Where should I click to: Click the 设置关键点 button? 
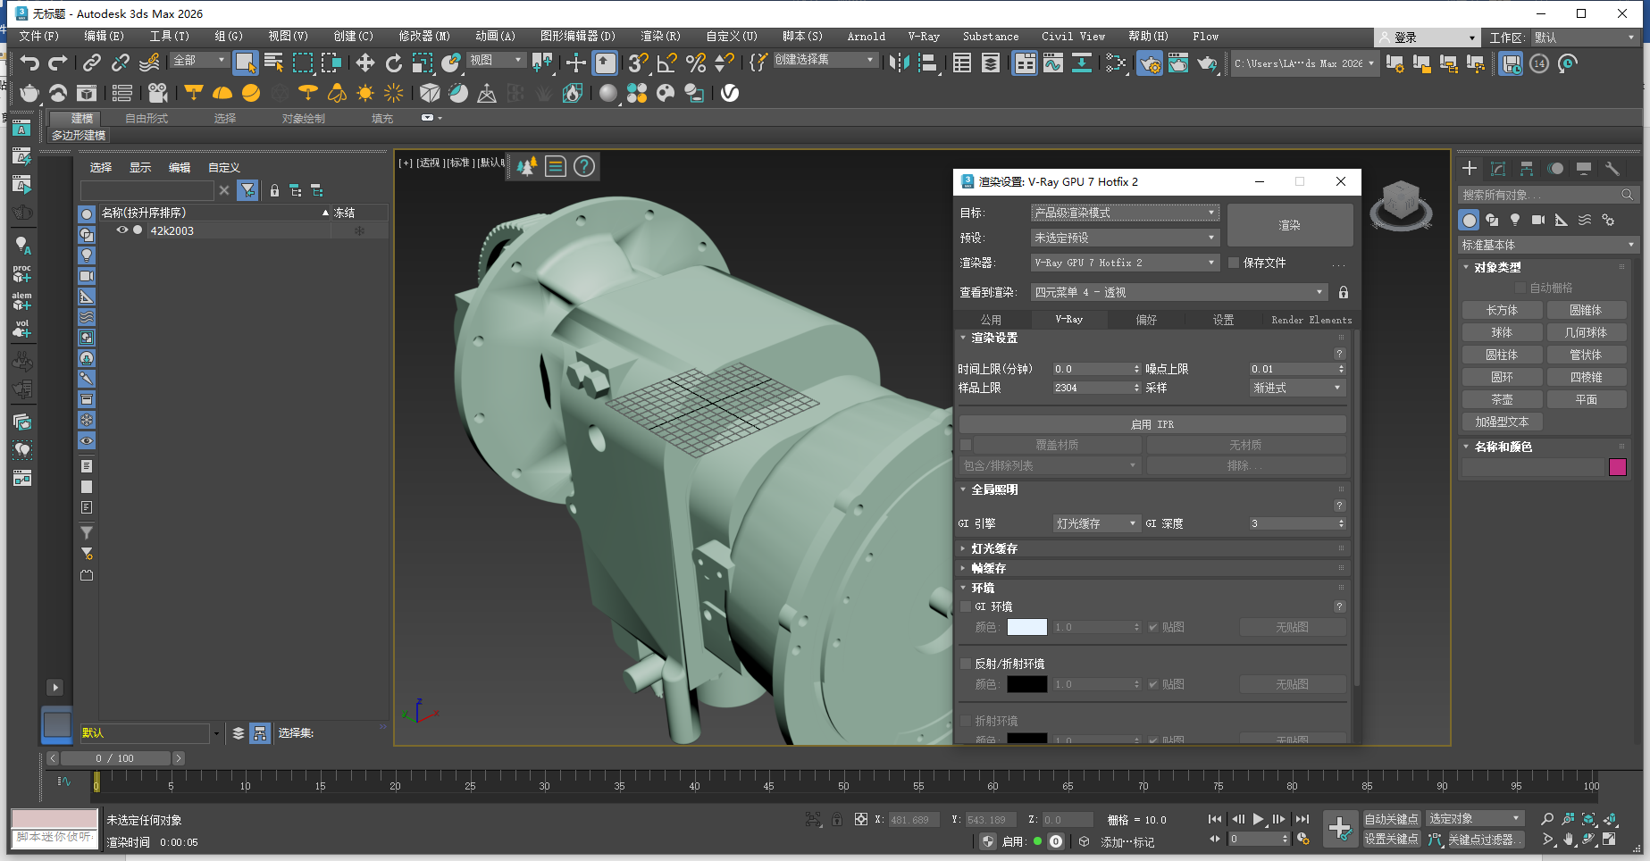coord(1391,839)
